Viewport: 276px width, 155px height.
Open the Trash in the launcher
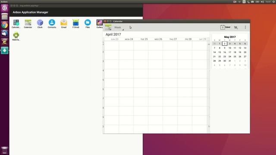click(x=5, y=150)
